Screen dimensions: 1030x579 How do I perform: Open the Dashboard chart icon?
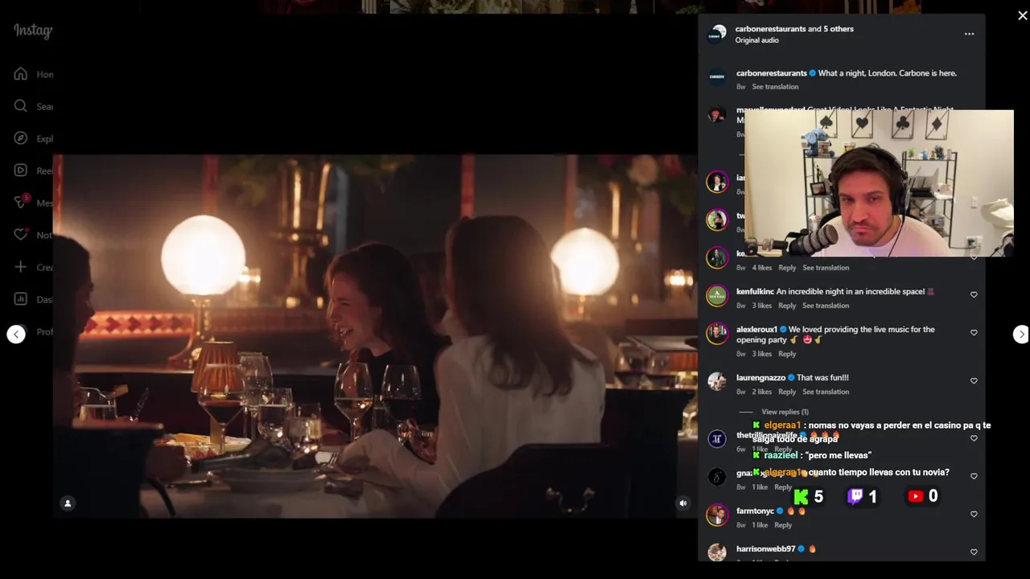pos(21,299)
